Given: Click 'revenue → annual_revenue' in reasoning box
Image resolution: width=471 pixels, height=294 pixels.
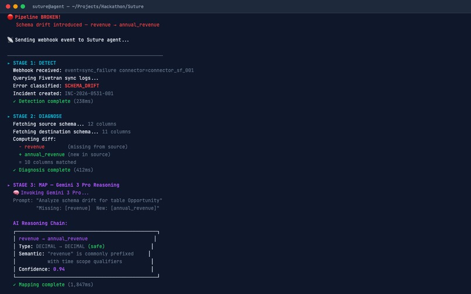Looking at the screenshot, I should tap(53, 239).
